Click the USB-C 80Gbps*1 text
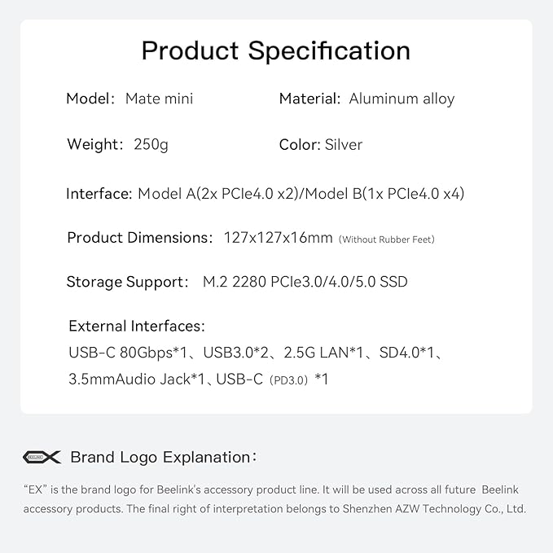This screenshot has width=553, height=553. (130, 353)
